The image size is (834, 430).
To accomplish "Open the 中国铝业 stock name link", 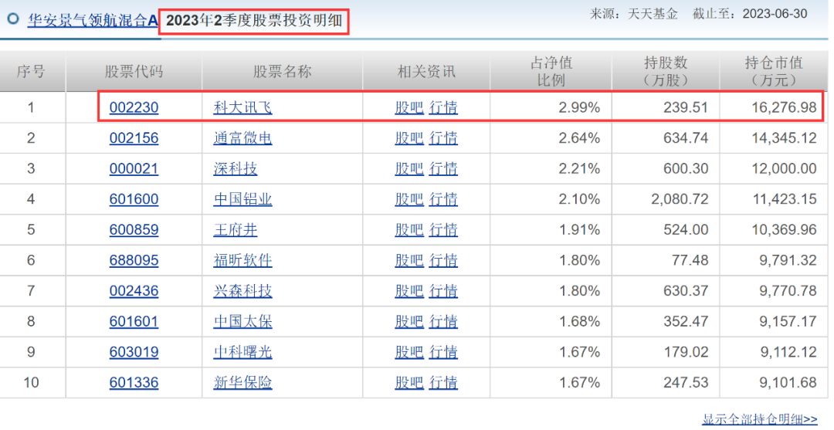I will [242, 199].
